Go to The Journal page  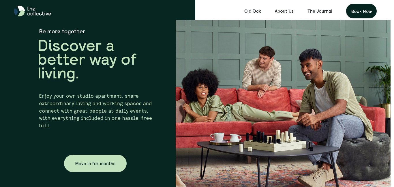click(320, 11)
